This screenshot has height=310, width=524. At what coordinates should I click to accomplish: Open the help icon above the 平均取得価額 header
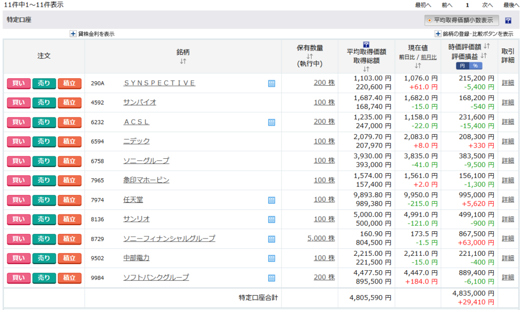pos(366,44)
